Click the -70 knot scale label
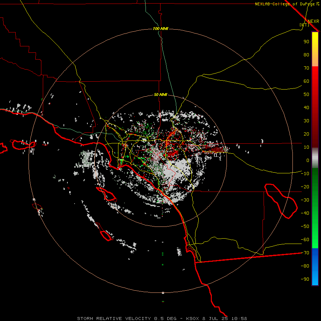The height and width of the screenshot is (321, 321). pos(305,253)
